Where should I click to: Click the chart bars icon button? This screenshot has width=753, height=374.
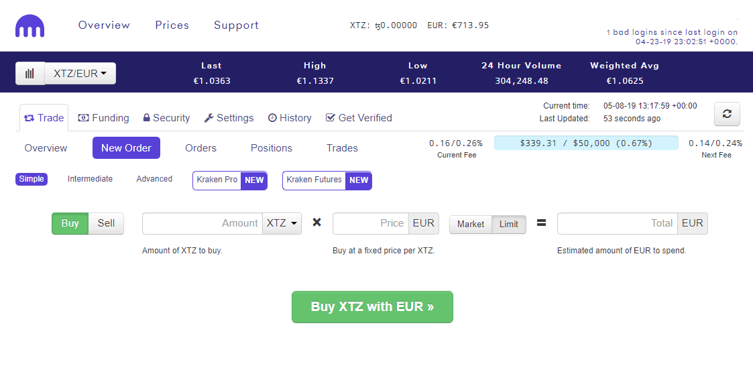30,74
